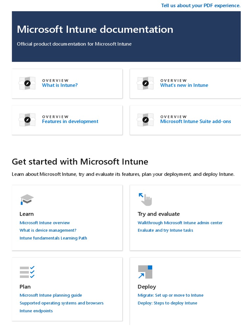This screenshot has height=336, width=252.
Task: Click the pointing hand Try and evaluate icon
Action: point(145,199)
